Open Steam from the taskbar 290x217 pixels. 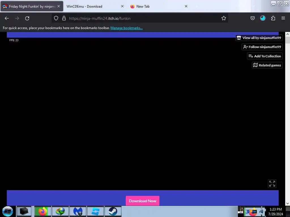click(x=113, y=211)
